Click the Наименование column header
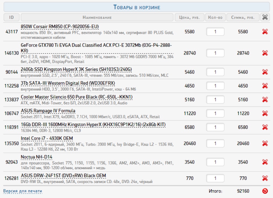Screen dimensions: 273x198 click(97, 17)
